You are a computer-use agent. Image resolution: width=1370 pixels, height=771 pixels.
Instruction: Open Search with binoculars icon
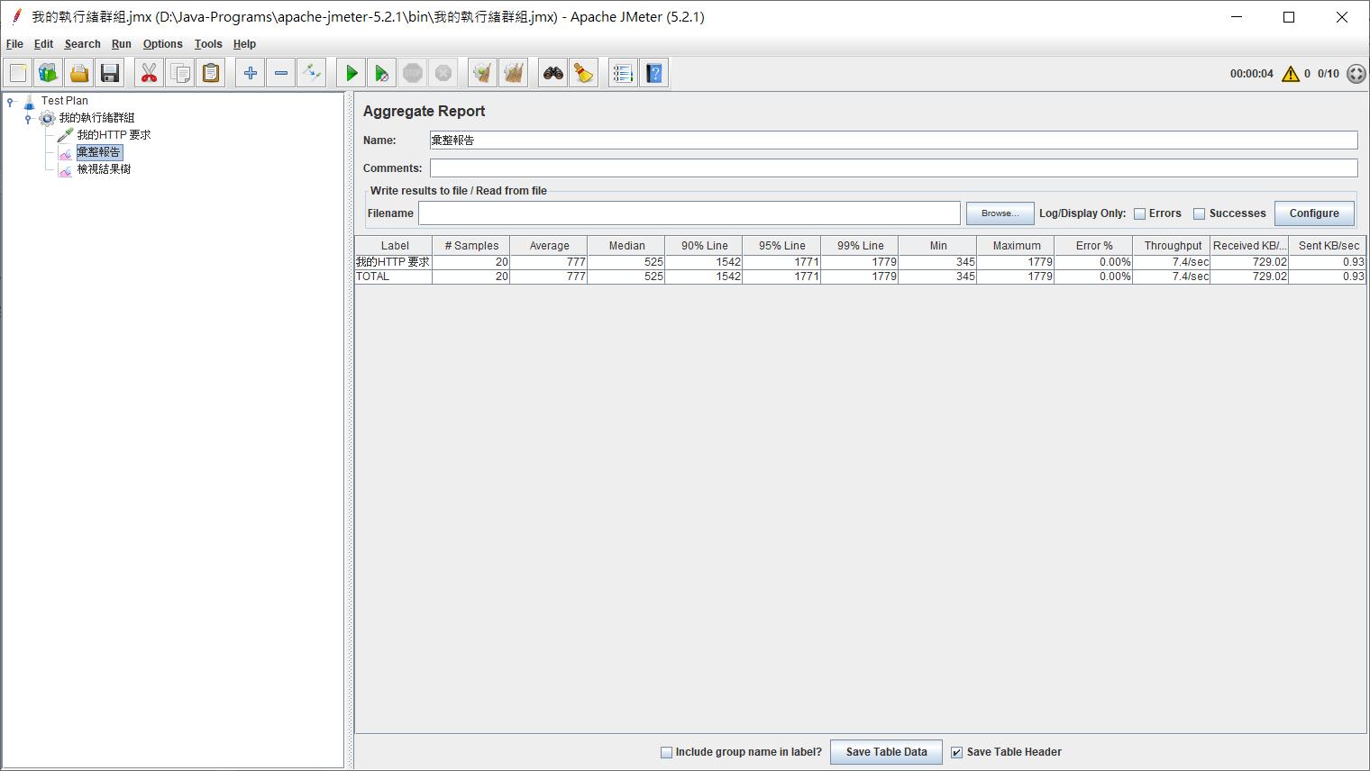pos(553,73)
